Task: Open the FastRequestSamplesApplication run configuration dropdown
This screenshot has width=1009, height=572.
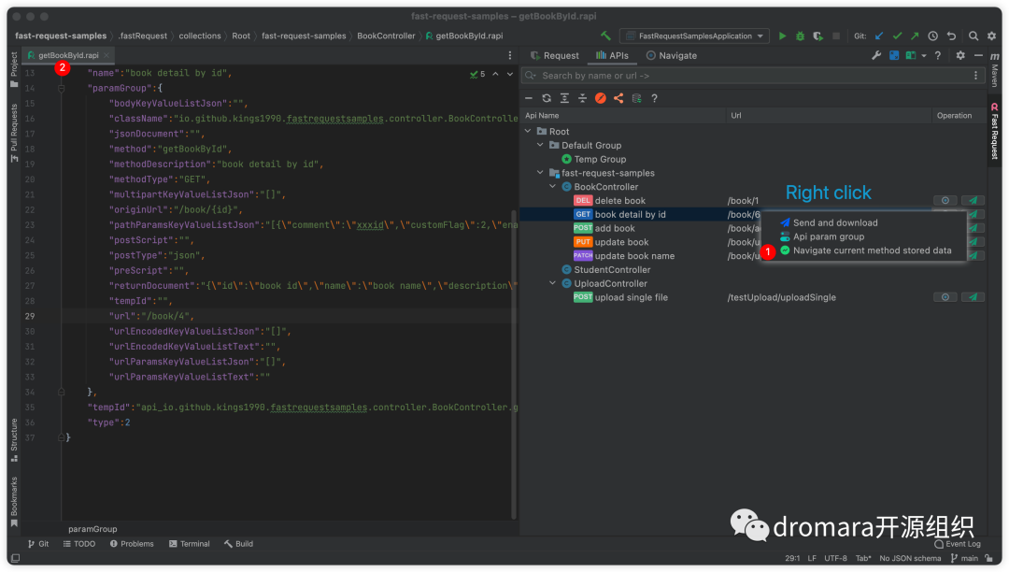Action: click(694, 36)
